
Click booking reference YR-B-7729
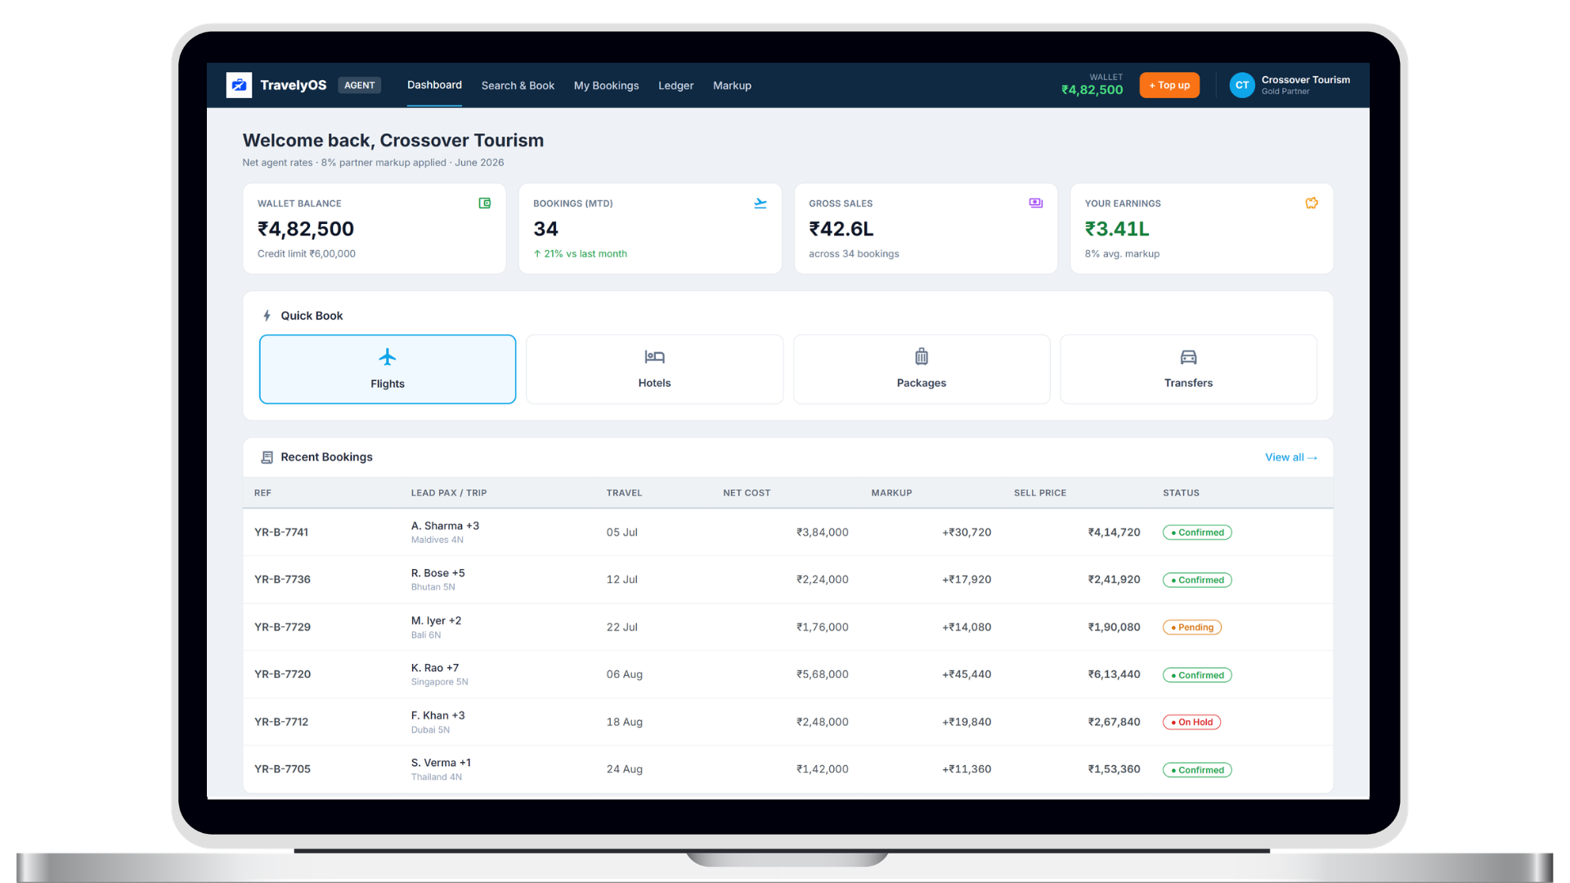(282, 627)
